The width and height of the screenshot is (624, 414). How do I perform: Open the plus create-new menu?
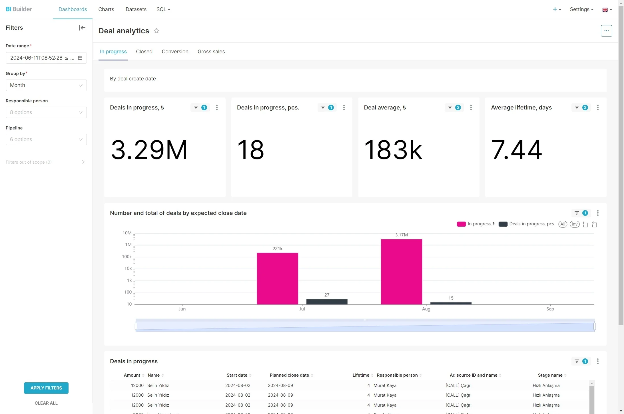(557, 9)
